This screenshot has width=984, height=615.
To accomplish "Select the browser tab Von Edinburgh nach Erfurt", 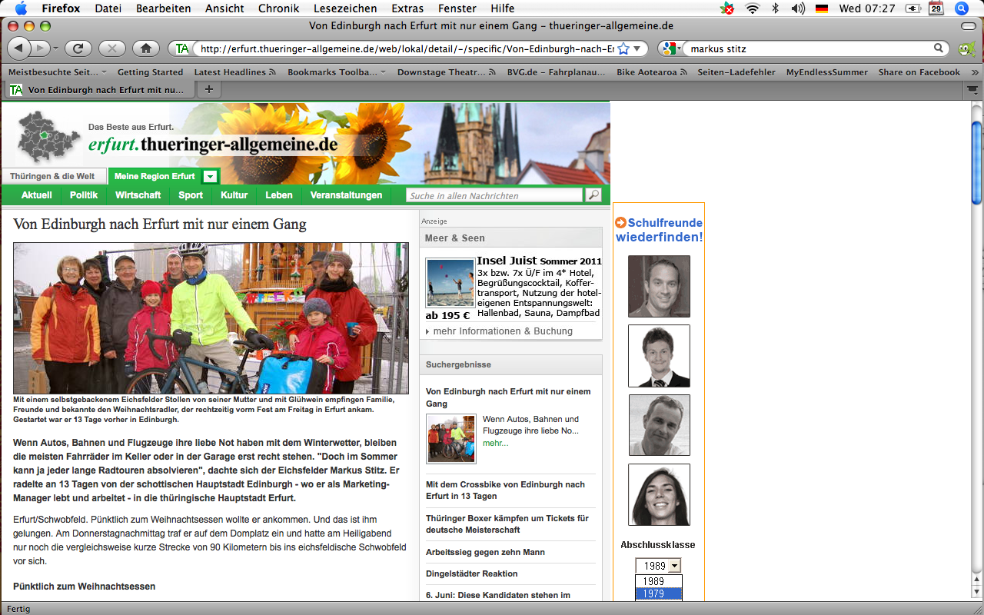I will click(99, 90).
